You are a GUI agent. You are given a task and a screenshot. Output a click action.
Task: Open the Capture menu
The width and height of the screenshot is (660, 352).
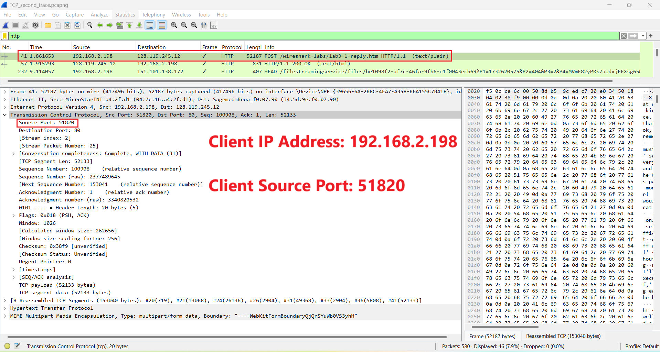click(75, 15)
